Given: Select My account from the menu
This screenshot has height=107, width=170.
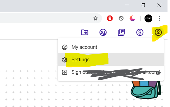Looking at the screenshot, I should pos(111,47).
